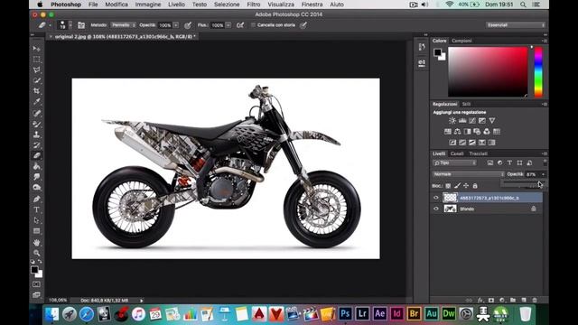This screenshot has width=578, height=325.
Task: Switch to the Tracciati tab
Action: click(x=478, y=153)
